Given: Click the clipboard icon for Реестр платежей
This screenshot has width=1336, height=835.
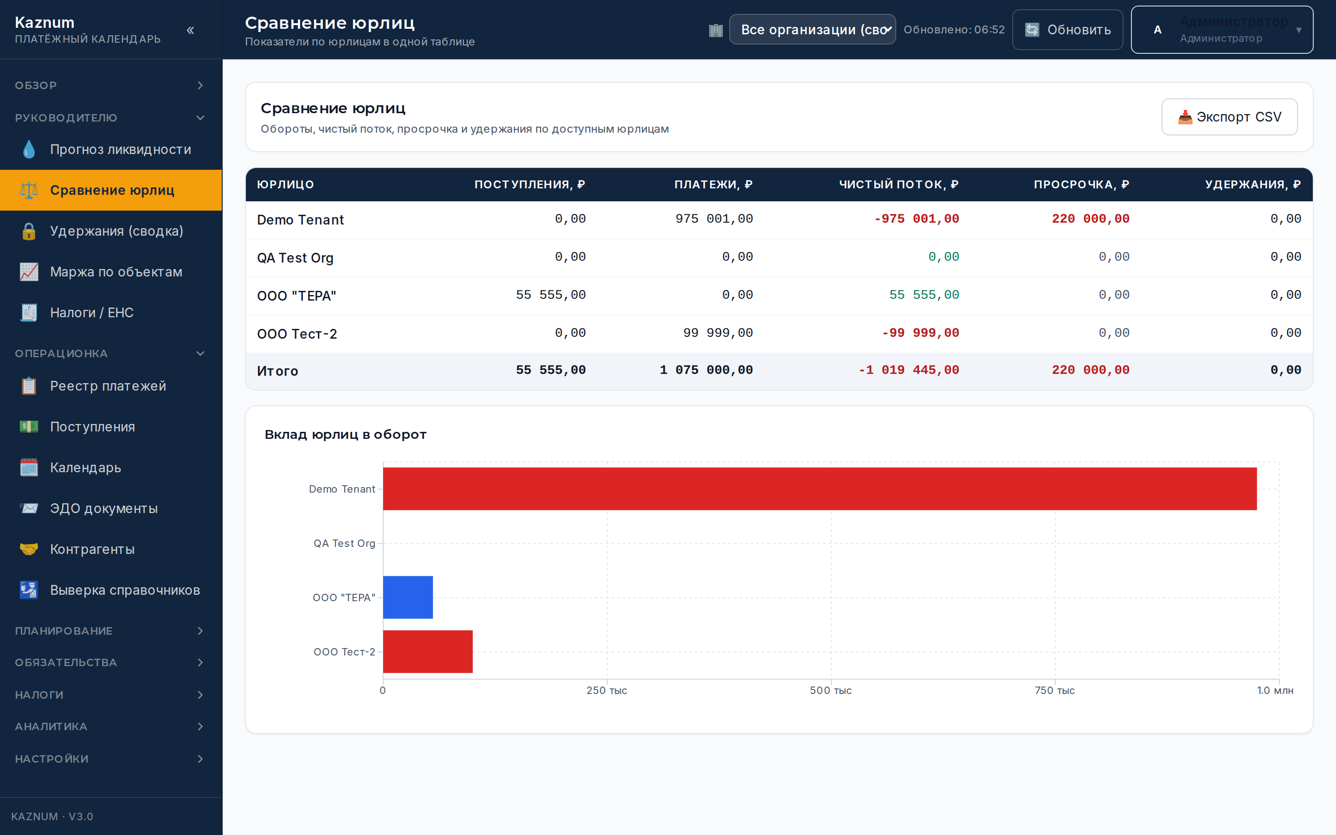Looking at the screenshot, I should pyautogui.click(x=29, y=386).
